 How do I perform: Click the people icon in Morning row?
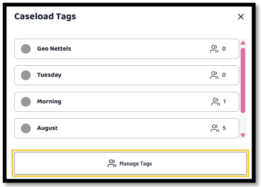click(x=215, y=102)
